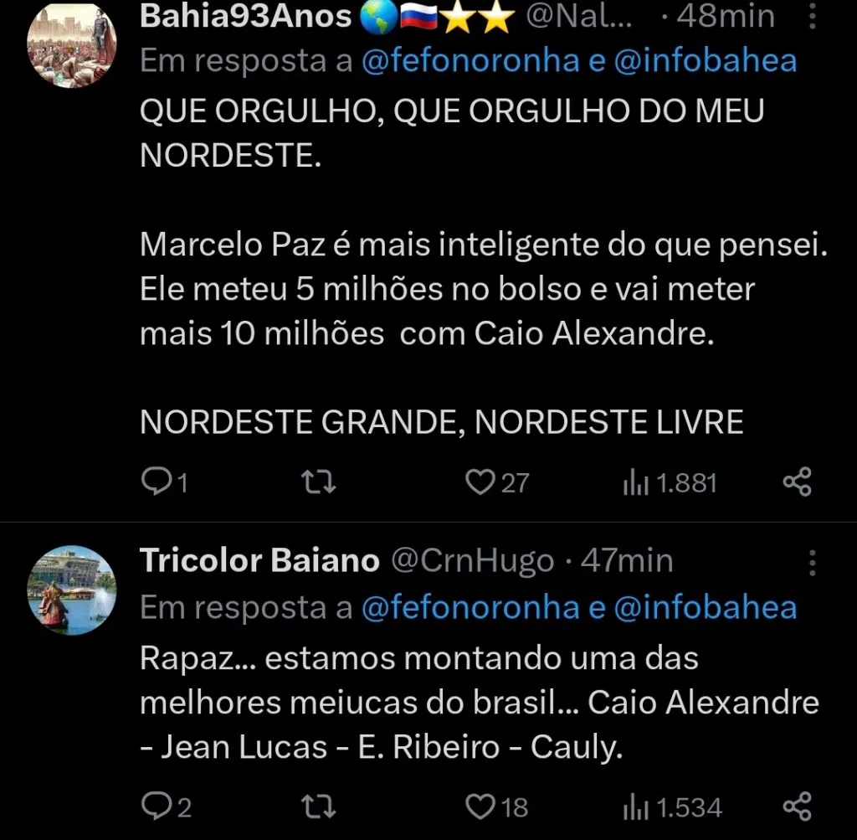Open Bahia93Anos's display name
The image size is (857, 840).
244,15
